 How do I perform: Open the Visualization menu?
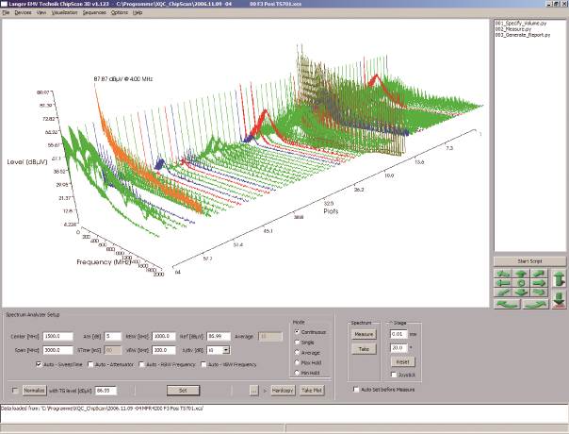65,12
